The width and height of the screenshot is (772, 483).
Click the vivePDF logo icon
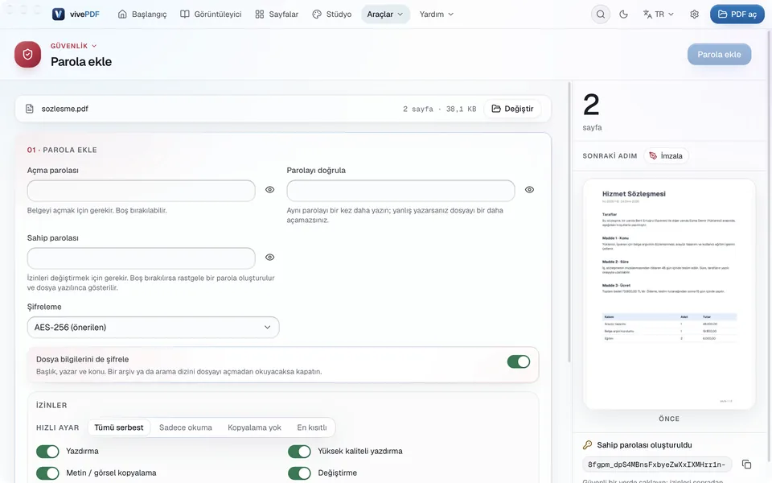58,14
